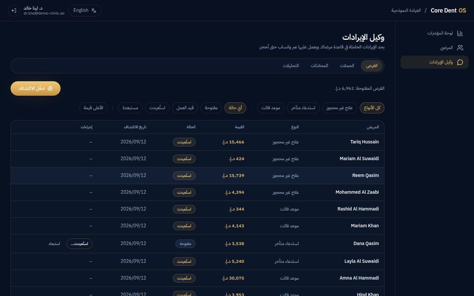Screen dimensions: 474x296
Task: Run discovery with شغّل الاكتشاف button
Action: point(36,88)
